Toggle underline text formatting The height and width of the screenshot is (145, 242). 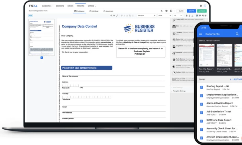(192, 16)
